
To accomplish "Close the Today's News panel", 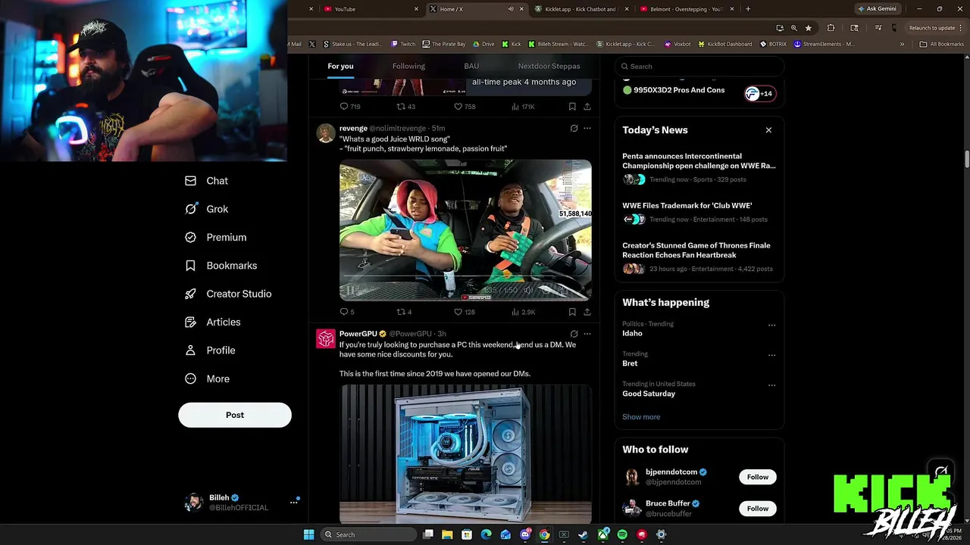I will pyautogui.click(x=768, y=130).
